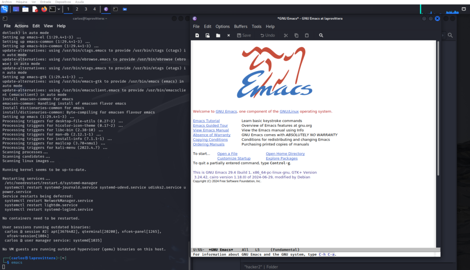Open the File menu in the terminal window
The image size is (470, 270).
[x=7, y=26]
